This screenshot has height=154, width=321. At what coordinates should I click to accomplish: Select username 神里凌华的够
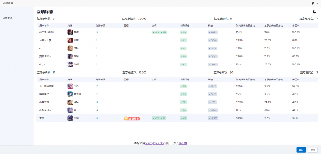coord(46,32)
